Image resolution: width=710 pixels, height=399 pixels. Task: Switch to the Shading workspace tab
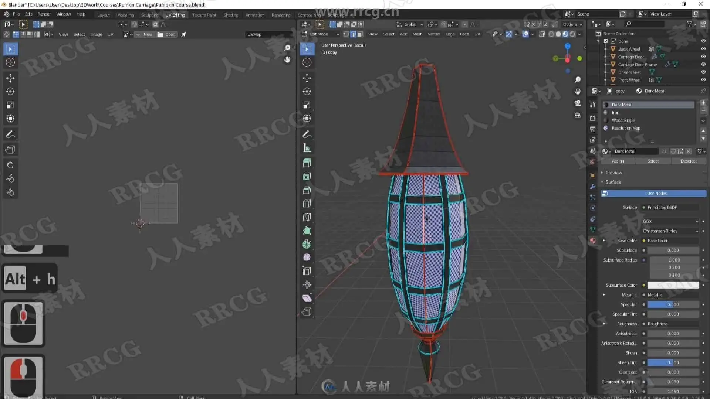click(231, 15)
